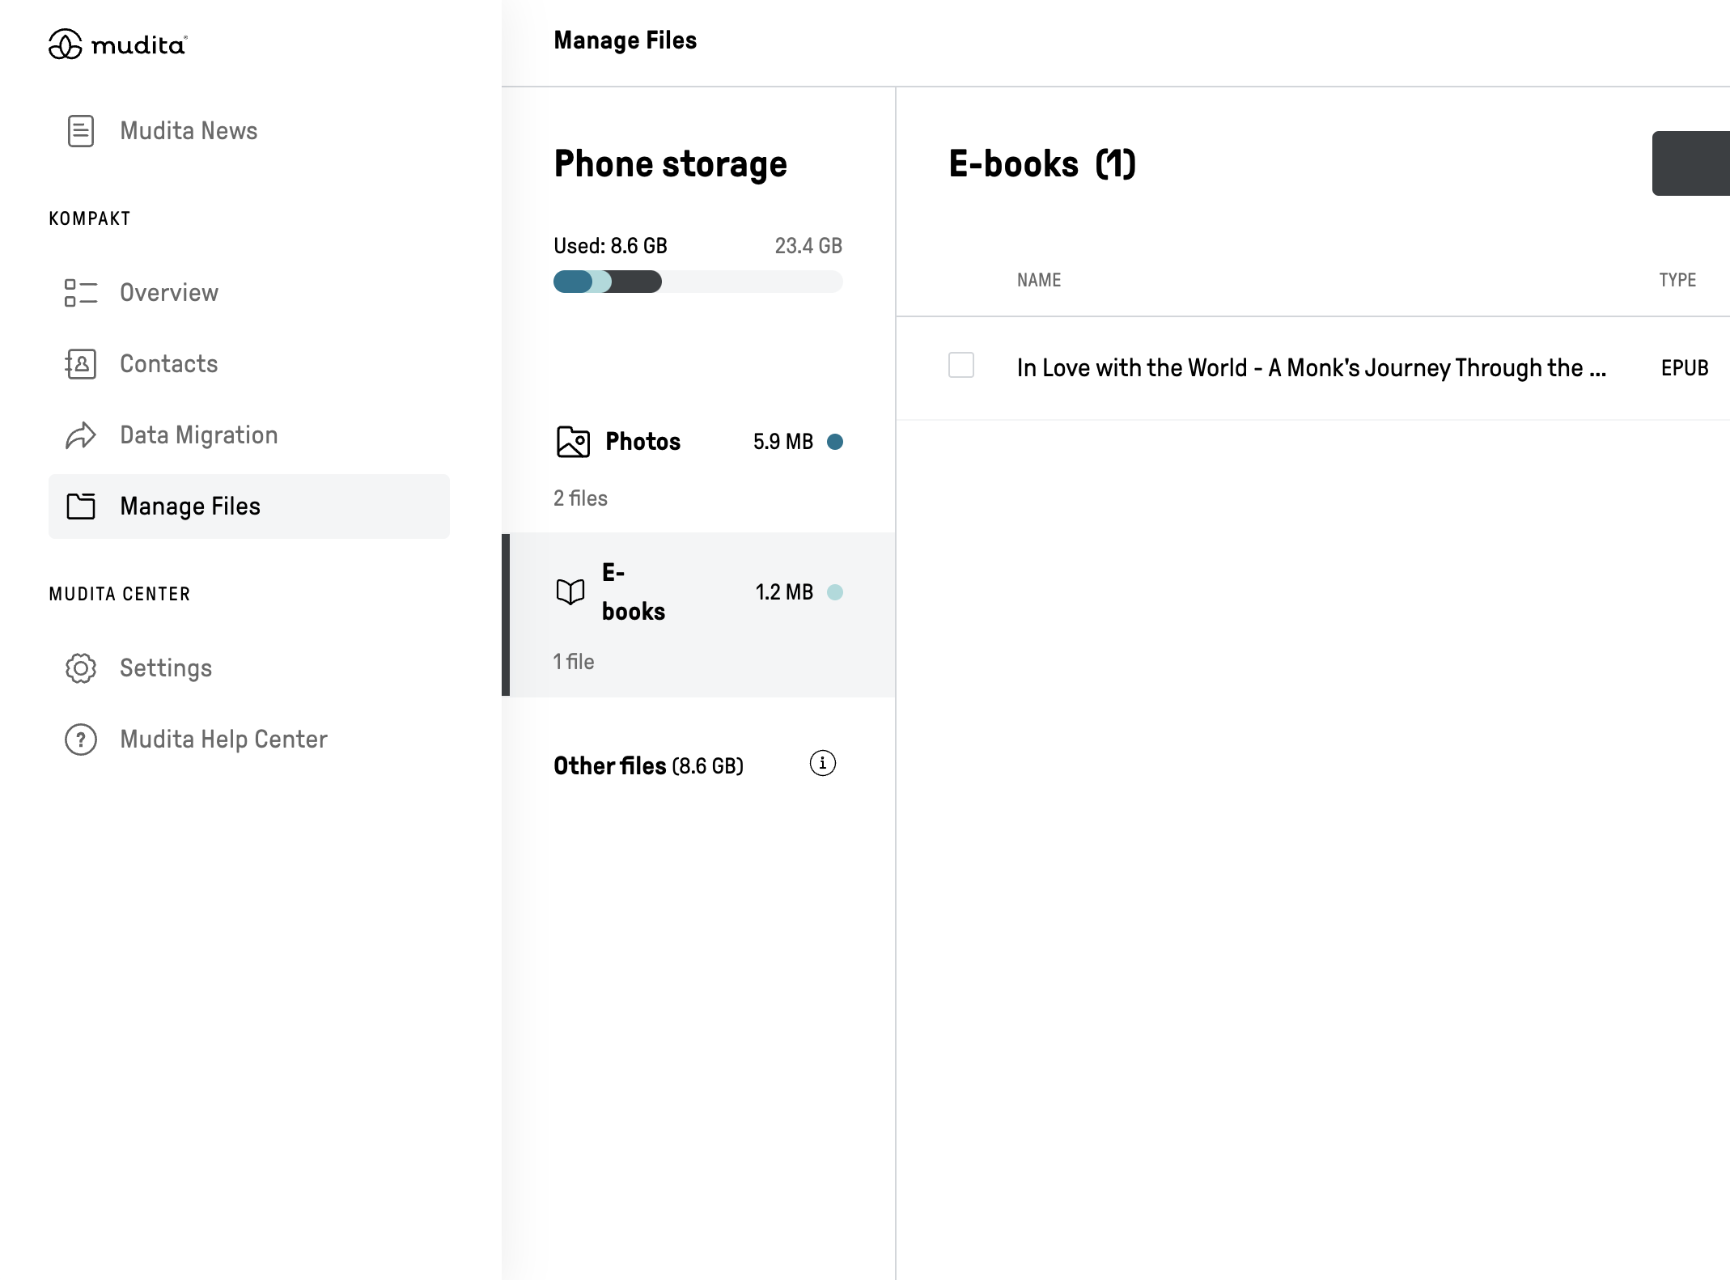Screen dimensions: 1730x1280
Task: Click the 'Phone storage' heading
Action: tap(670, 164)
